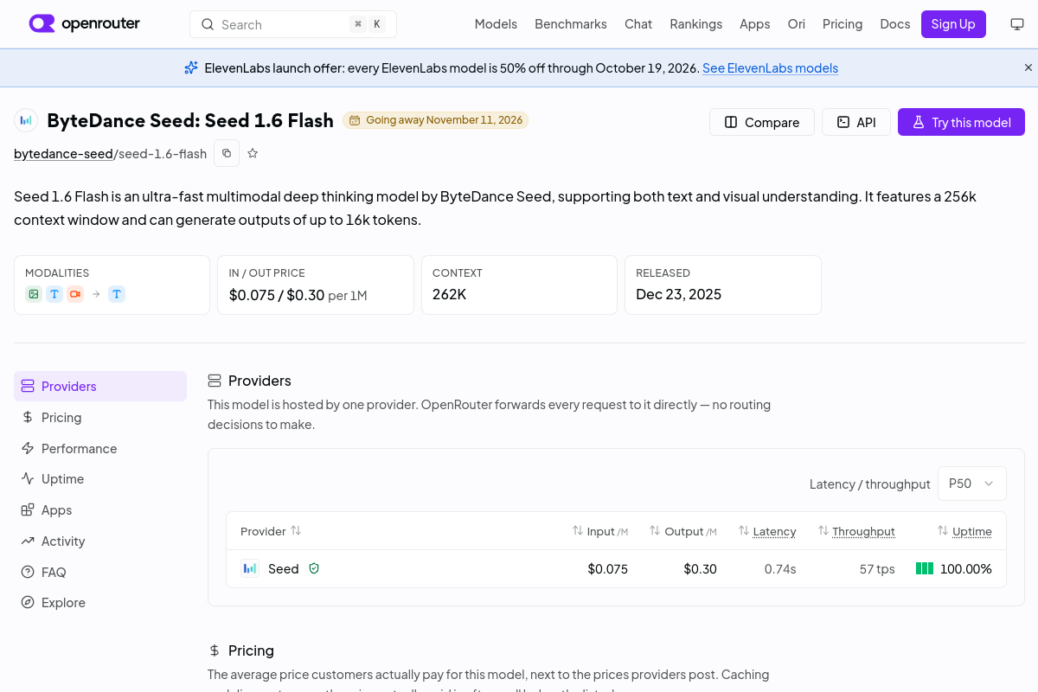The image size is (1038, 692).
Task: Sort the table by Provider column
Action: (x=271, y=531)
